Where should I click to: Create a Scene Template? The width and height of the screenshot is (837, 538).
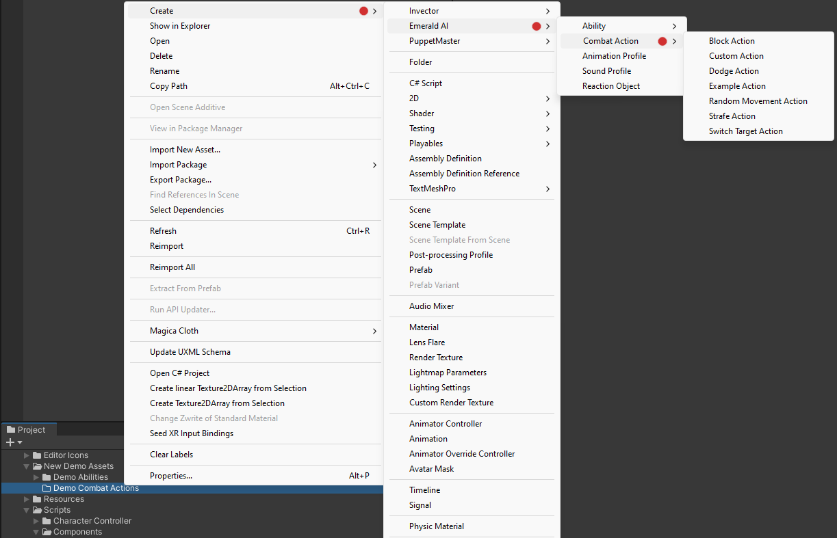(x=472, y=225)
